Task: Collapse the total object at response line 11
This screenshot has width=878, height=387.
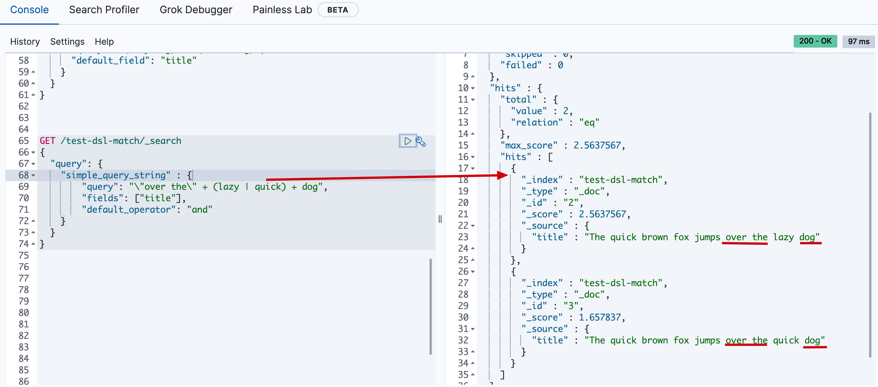Action: (x=473, y=100)
